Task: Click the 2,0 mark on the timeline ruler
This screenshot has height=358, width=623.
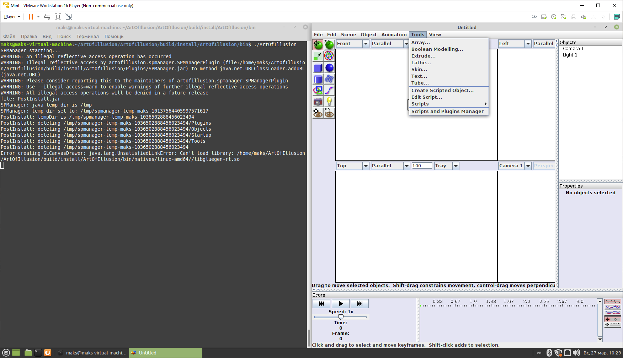Action: [x=526, y=302]
